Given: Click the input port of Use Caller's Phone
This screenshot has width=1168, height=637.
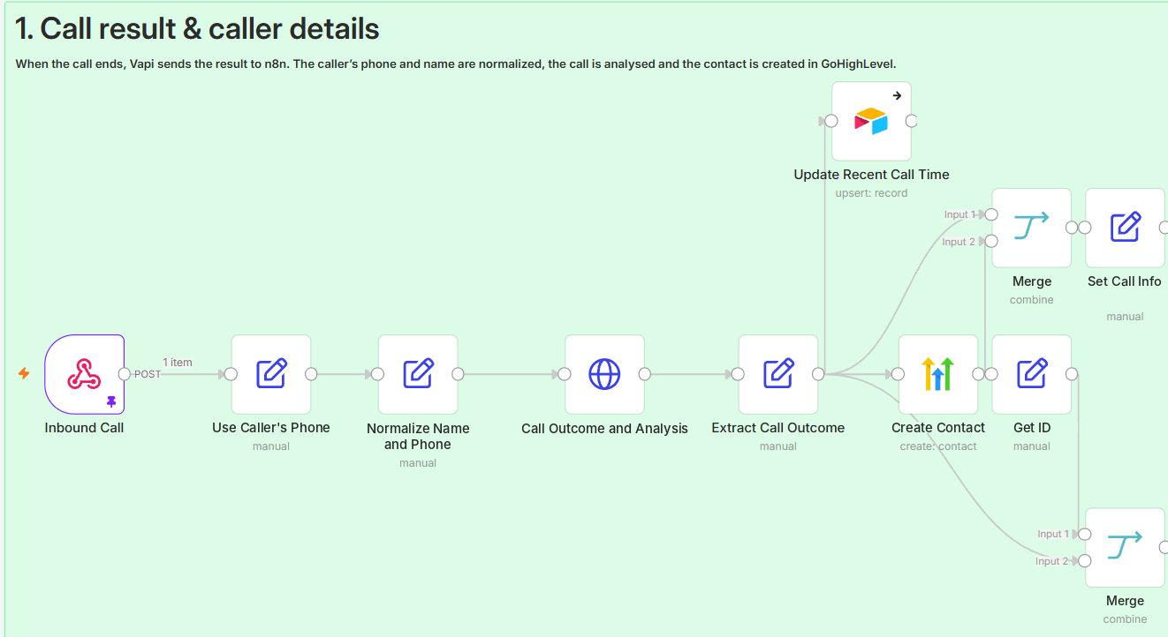Looking at the screenshot, I should [231, 374].
